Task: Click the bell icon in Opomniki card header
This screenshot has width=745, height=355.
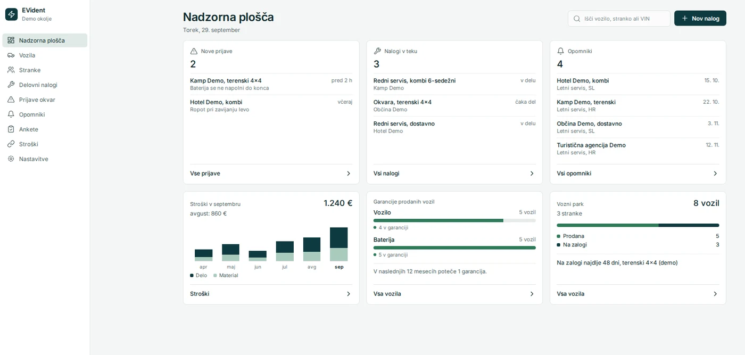Action: tap(560, 51)
